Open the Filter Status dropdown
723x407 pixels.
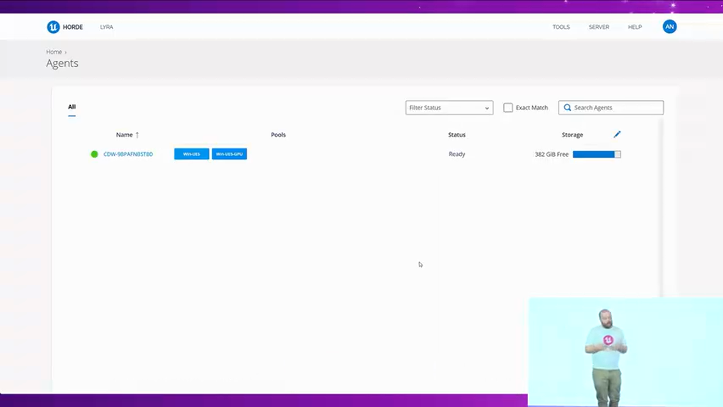point(449,107)
